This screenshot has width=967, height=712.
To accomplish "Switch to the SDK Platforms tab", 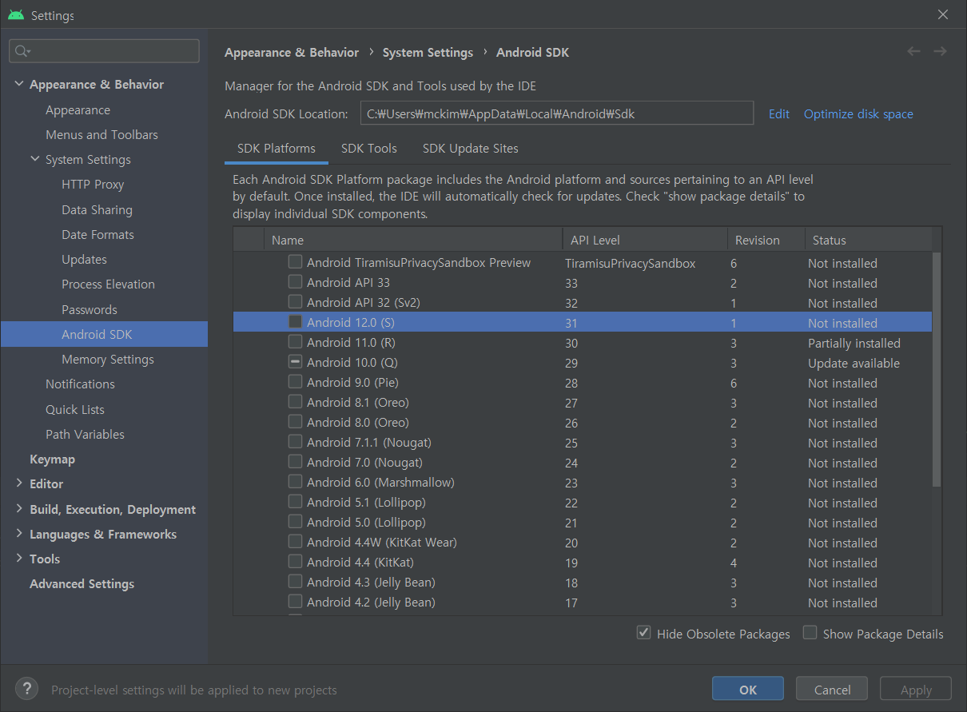I will click(277, 149).
